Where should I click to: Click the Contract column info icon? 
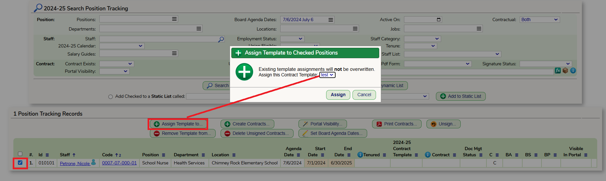pos(428,155)
